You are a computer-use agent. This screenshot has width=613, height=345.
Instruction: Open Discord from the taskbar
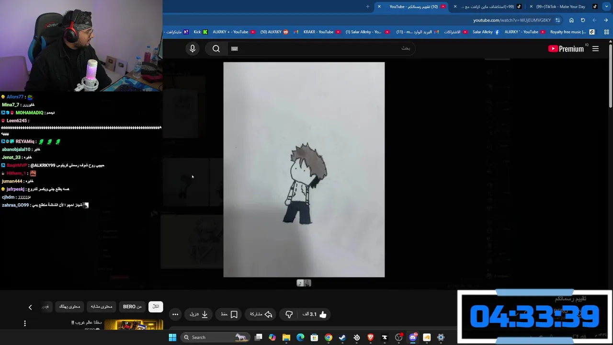[x=413, y=337]
